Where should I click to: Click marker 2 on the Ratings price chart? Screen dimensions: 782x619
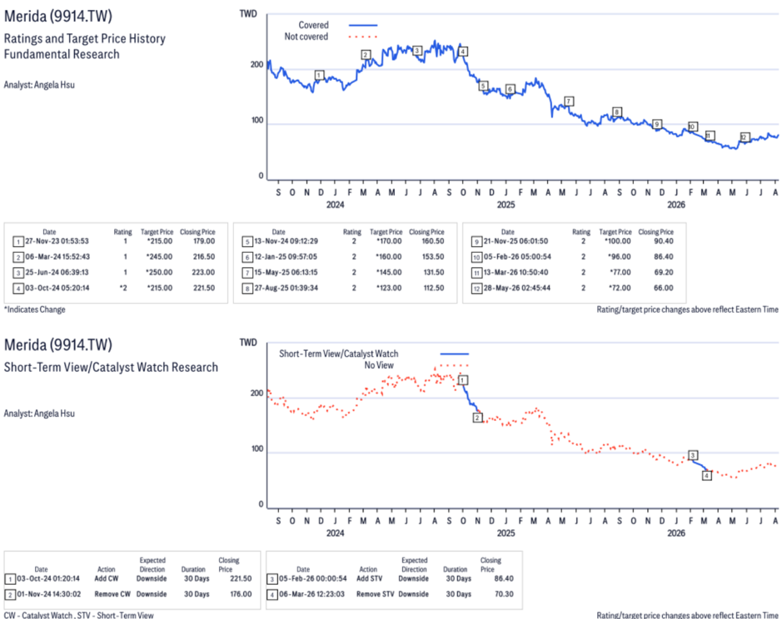click(x=366, y=55)
